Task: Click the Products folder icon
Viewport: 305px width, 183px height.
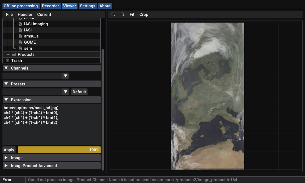Action: (14, 54)
